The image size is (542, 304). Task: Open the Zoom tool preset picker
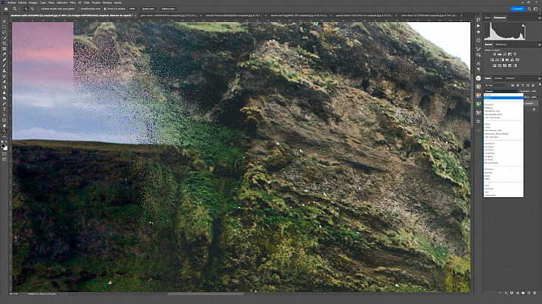tap(16, 9)
